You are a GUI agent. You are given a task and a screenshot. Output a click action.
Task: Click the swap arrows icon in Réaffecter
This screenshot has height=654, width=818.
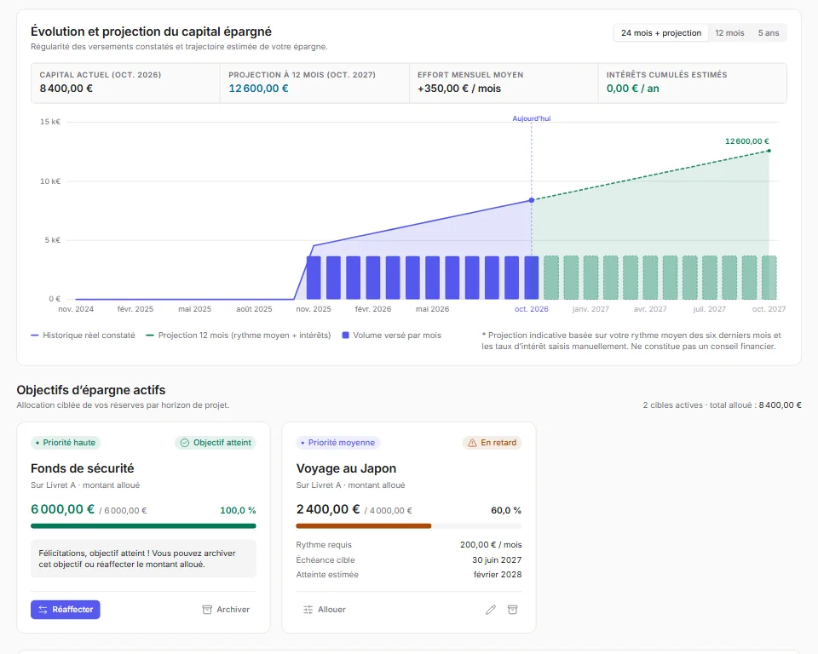[43, 609]
